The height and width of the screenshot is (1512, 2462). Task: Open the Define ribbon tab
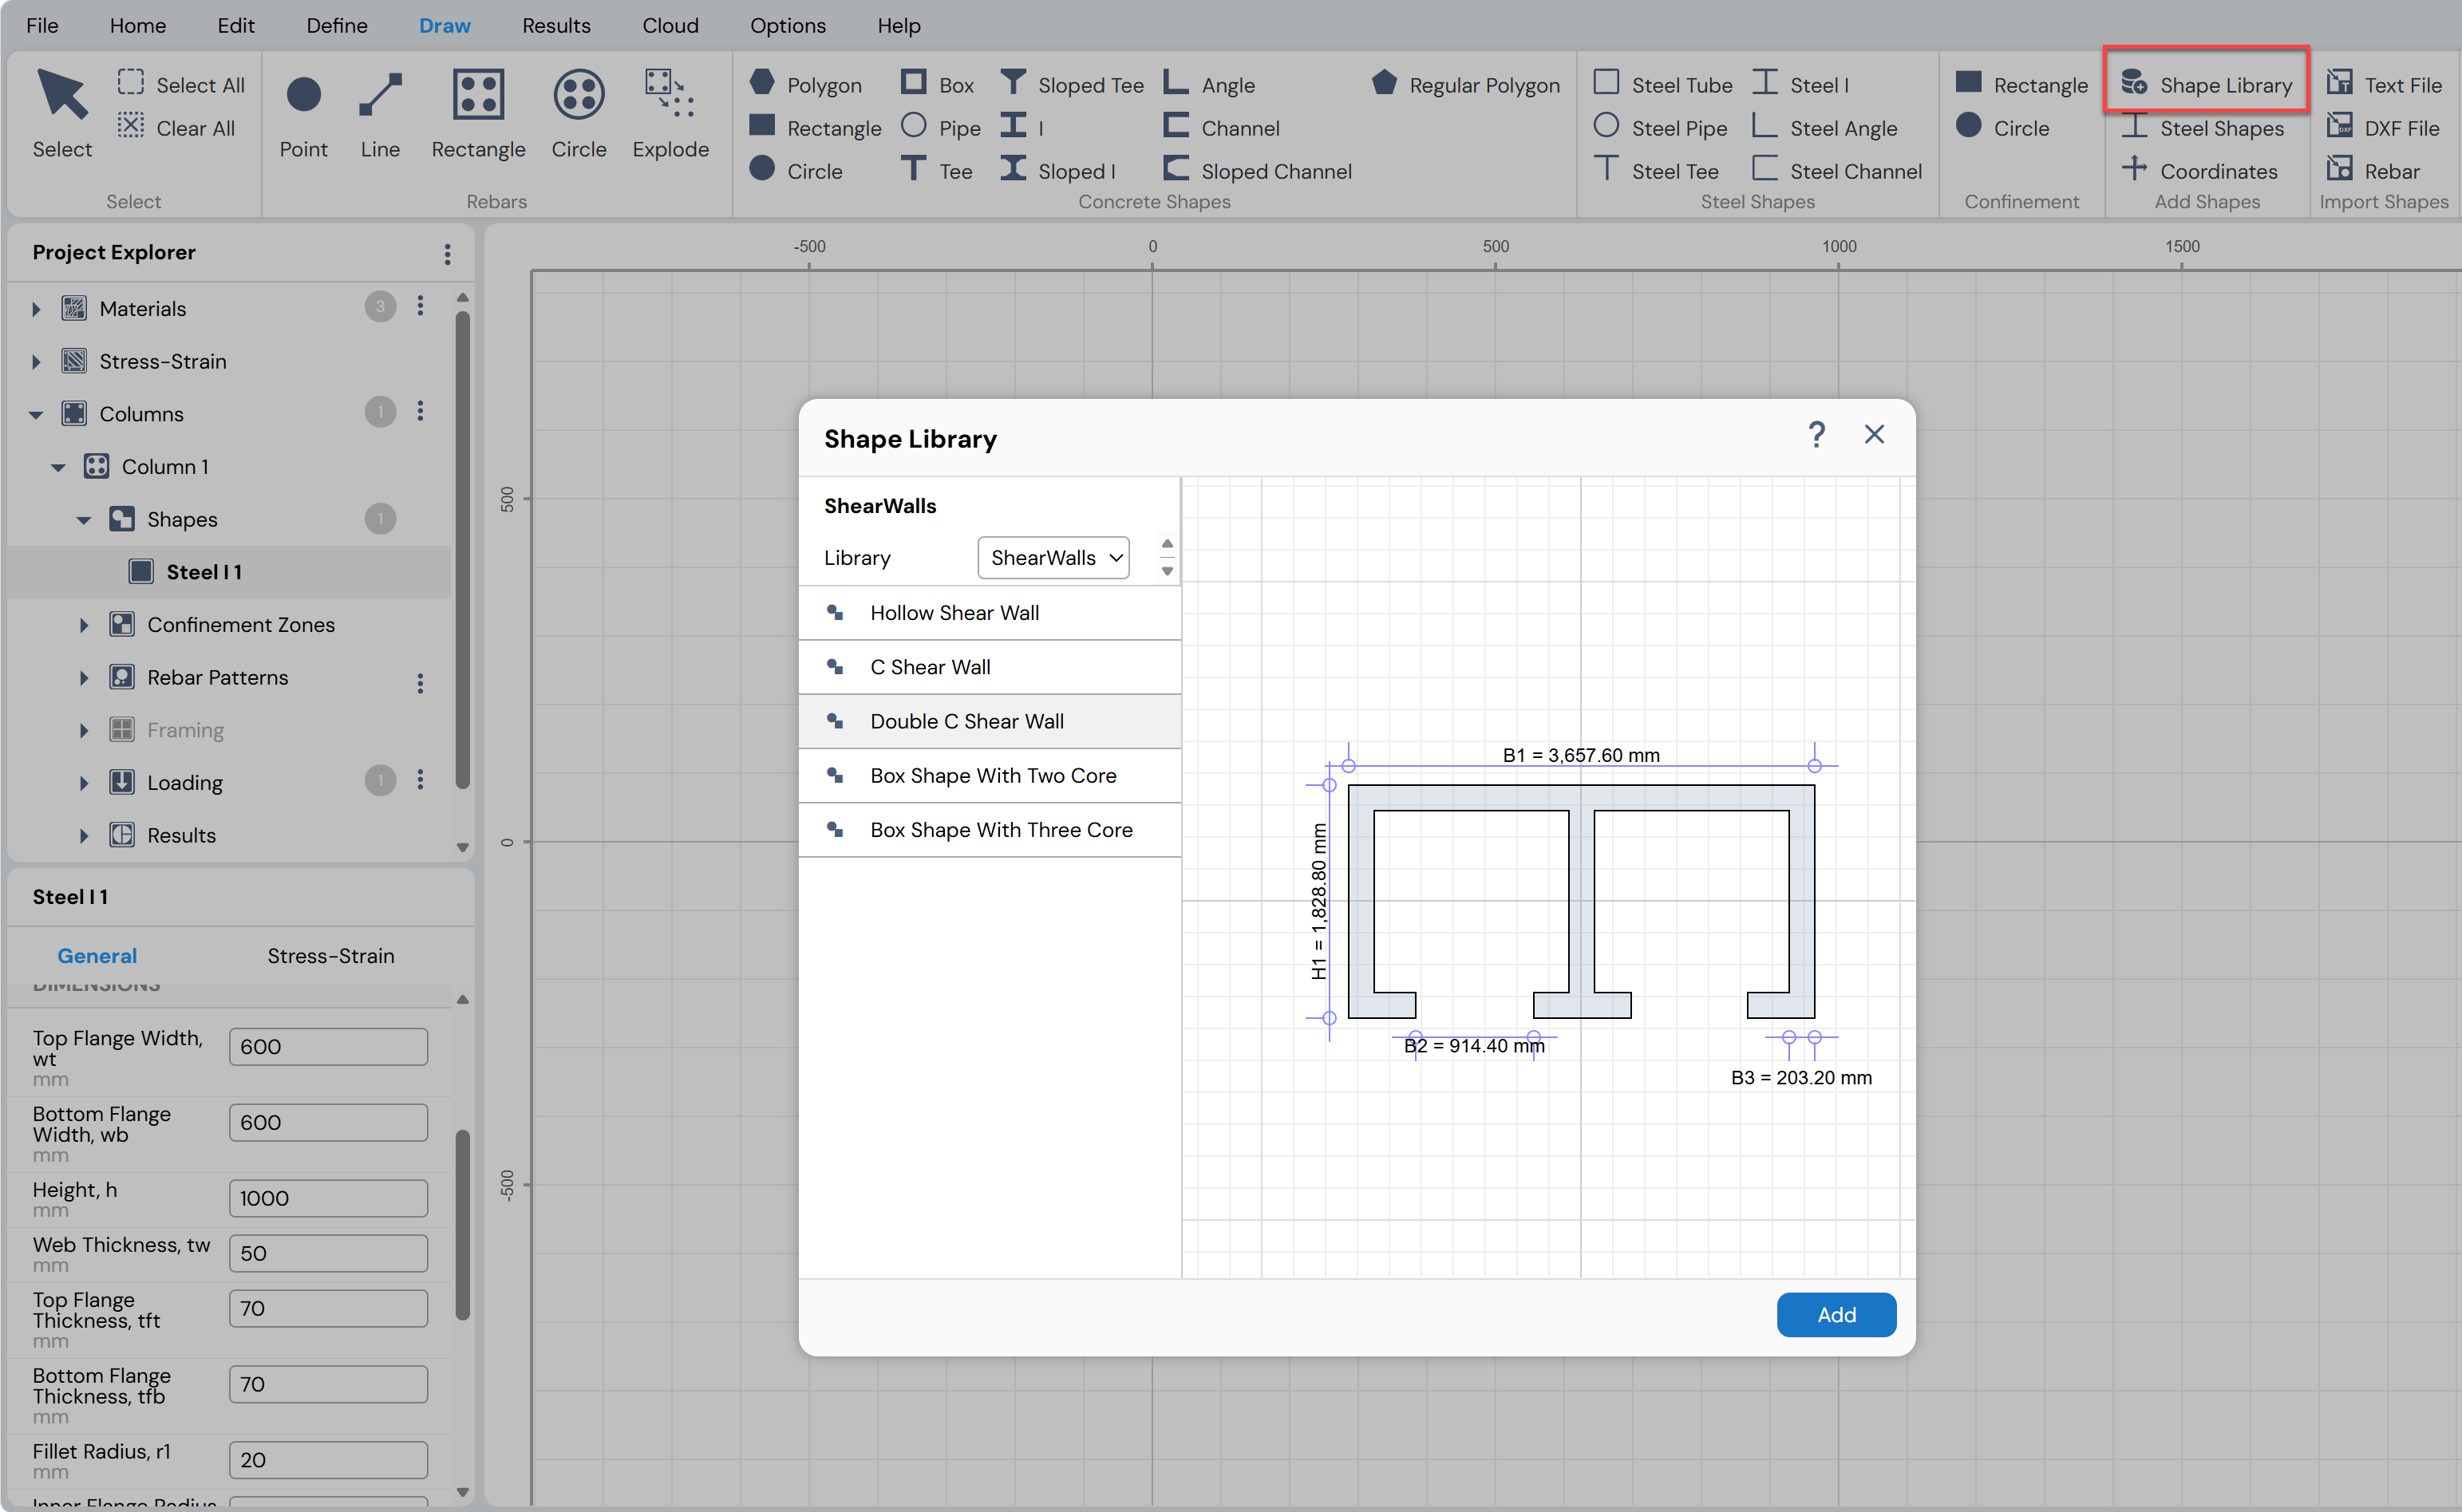click(x=337, y=25)
